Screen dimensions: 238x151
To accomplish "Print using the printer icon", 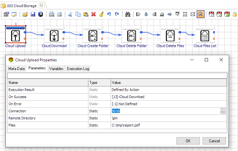I will click(x=52, y=14).
